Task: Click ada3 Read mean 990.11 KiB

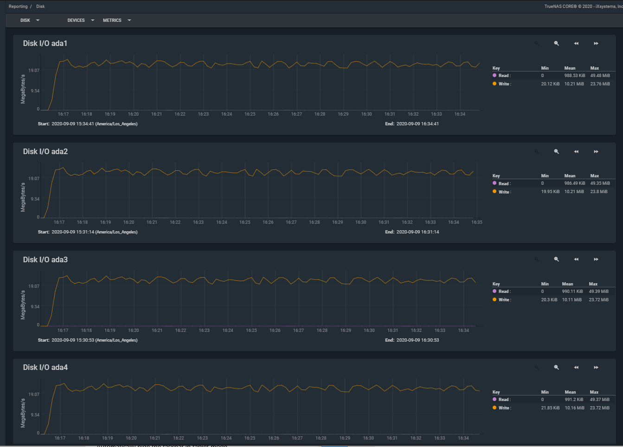Action: pos(572,292)
